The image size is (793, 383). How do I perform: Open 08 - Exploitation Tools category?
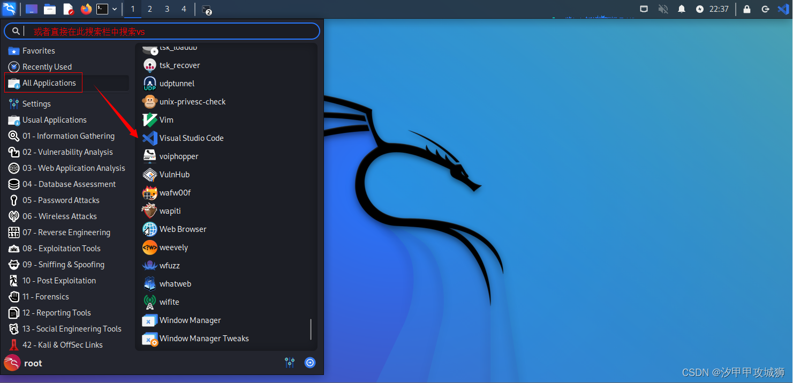pos(68,249)
